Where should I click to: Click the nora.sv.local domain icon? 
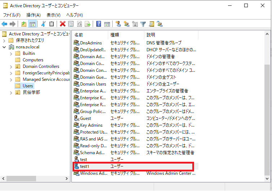tap(11, 47)
